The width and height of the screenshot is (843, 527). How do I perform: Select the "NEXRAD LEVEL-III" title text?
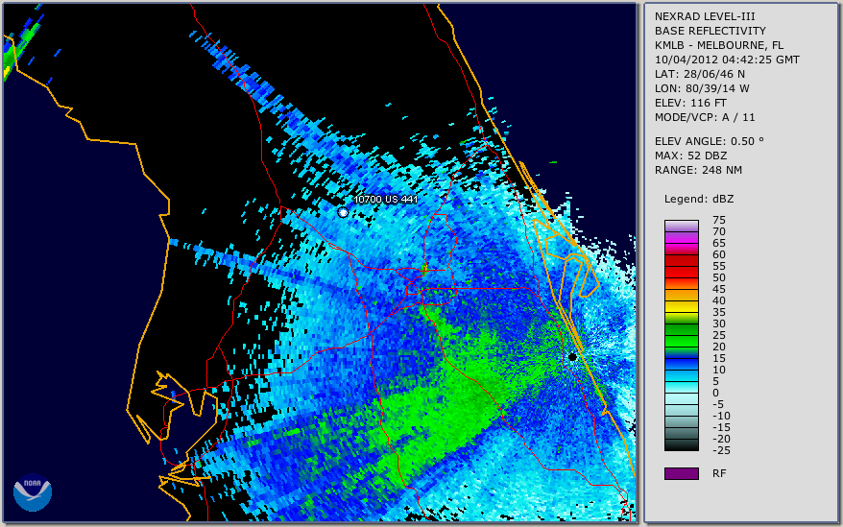[705, 16]
